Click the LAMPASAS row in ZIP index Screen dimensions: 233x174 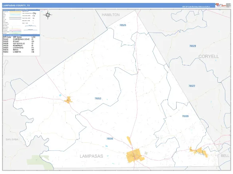tap(19, 47)
